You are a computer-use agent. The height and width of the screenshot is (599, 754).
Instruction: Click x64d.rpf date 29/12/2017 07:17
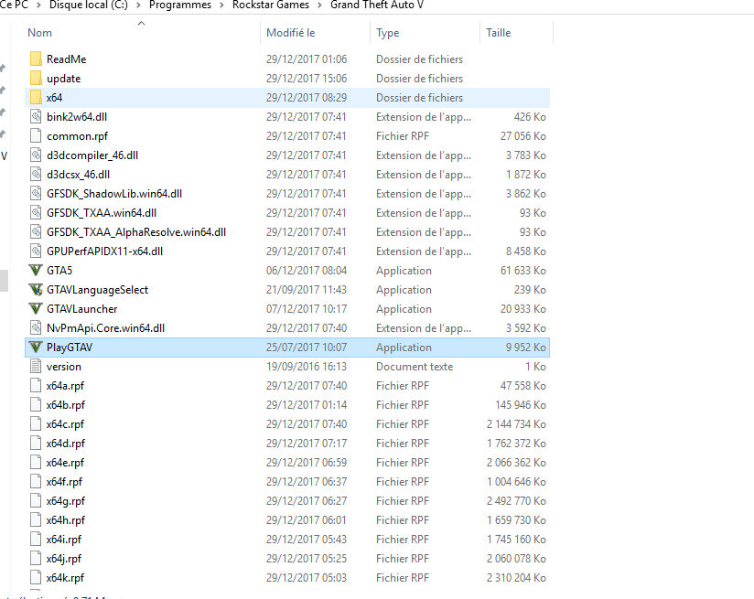pos(307,444)
